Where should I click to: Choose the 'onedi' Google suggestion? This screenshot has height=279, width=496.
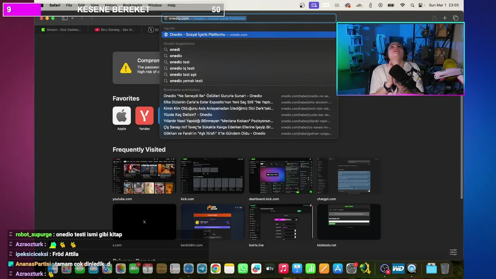point(248,50)
